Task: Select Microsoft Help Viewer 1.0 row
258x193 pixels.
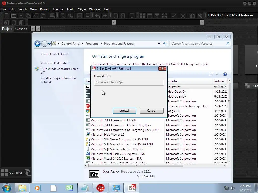Action: tap(156, 135)
